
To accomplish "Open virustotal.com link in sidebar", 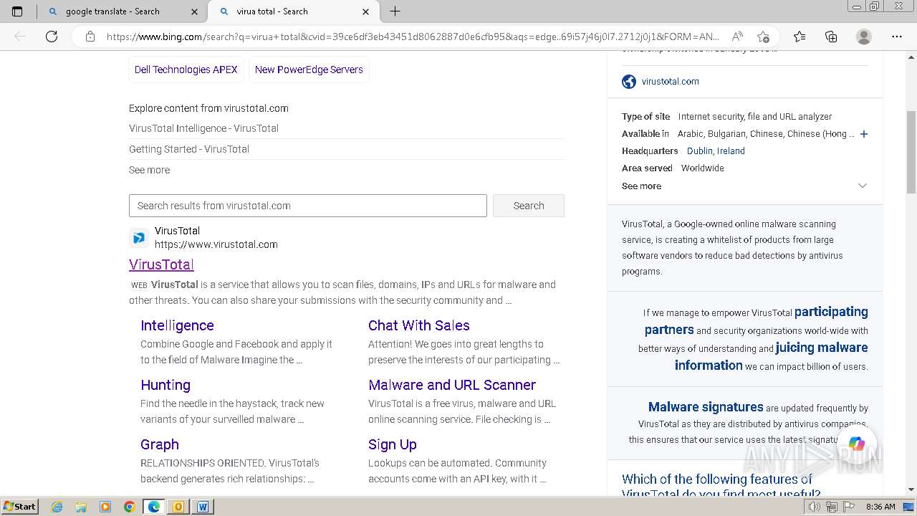I will click(671, 82).
